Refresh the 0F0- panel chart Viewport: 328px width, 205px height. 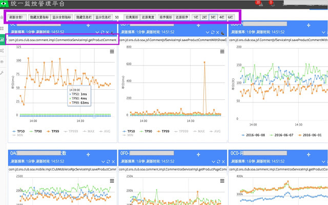[218, 161]
